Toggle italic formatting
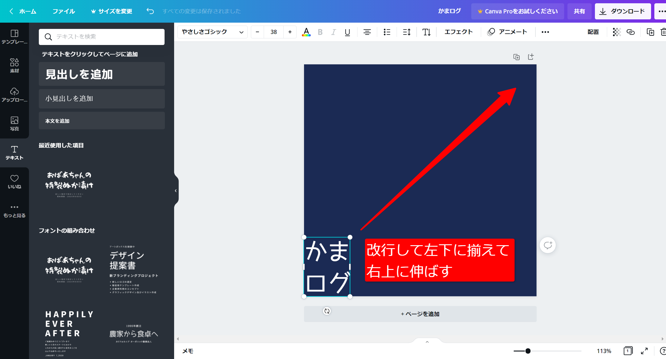This screenshot has width=666, height=359. click(334, 32)
